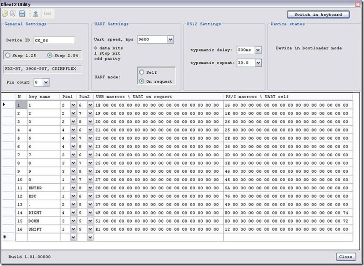The width and height of the screenshot is (364, 266).
Task: Open the typematic delay 500ms dropdown
Action: (258, 50)
